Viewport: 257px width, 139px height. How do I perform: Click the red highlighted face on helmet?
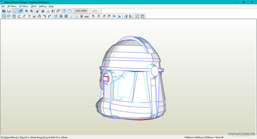click(x=106, y=79)
